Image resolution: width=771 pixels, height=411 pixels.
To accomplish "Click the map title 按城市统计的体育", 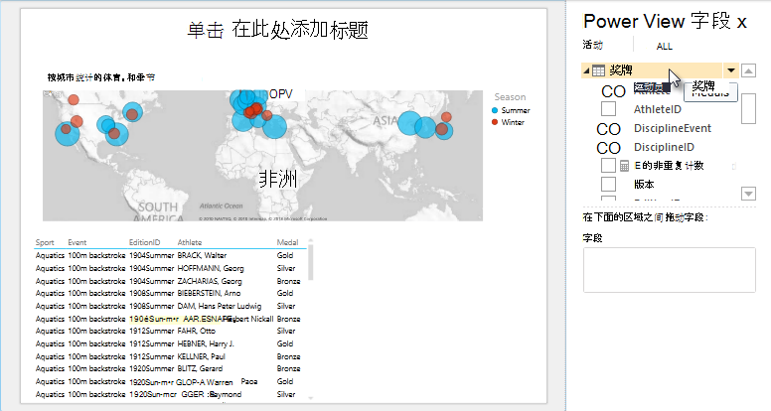I will [101, 77].
